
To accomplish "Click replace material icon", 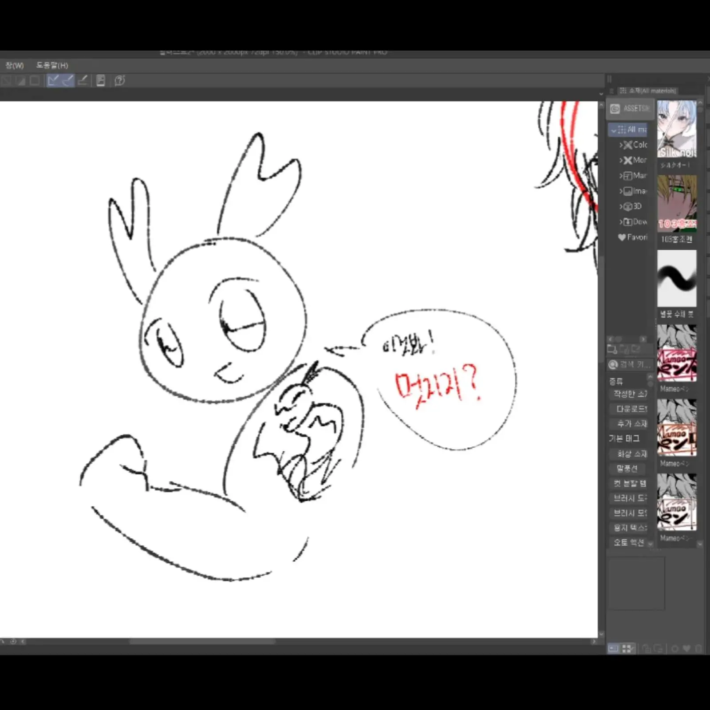I will [x=658, y=649].
